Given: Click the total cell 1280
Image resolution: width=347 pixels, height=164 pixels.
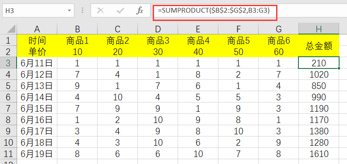Looking at the screenshot, I should [x=319, y=142].
